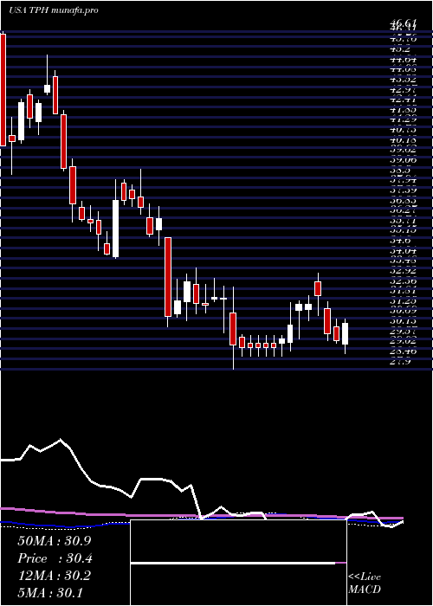Select the 27.9 price axis label
Viewport: 433px width, 606px height.
[x=400, y=363]
